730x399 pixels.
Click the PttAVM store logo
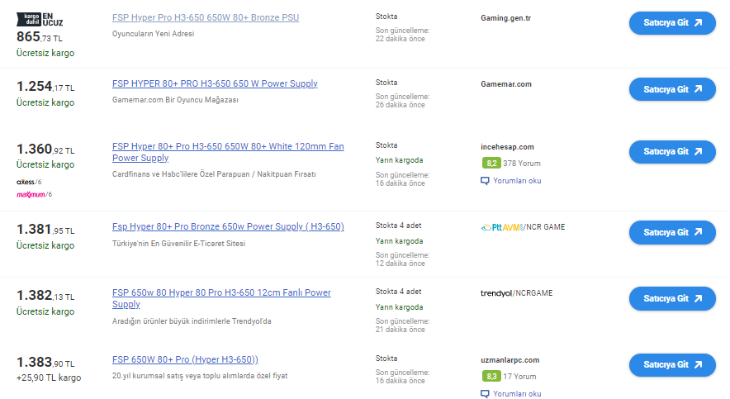[x=500, y=226]
